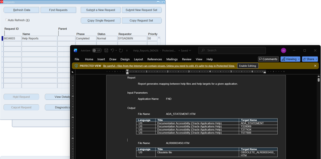
Task: Dismiss the Protected View warning bar
Action: tap(315, 66)
